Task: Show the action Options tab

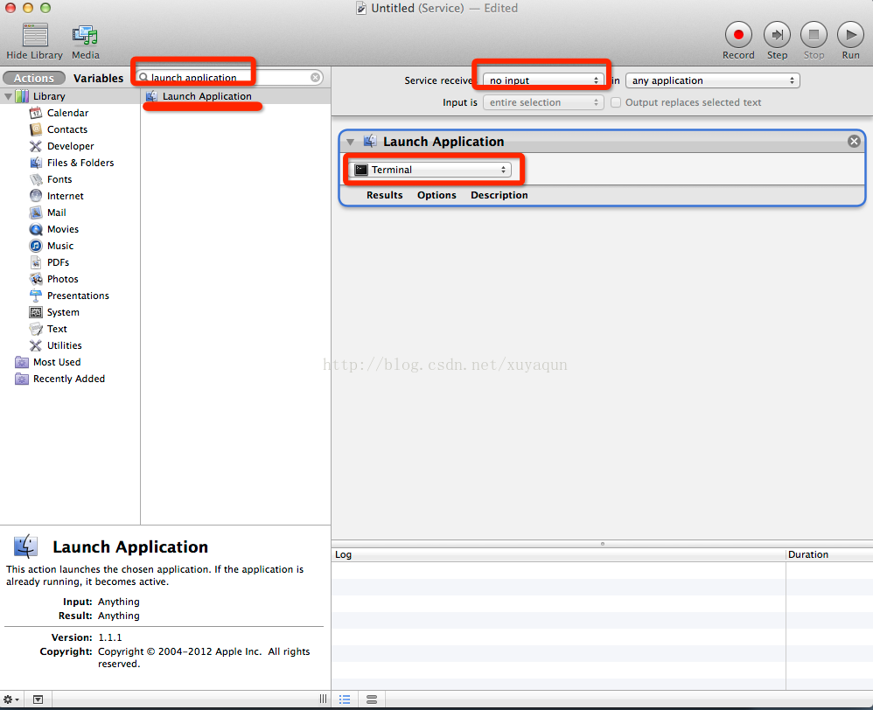Action: point(436,195)
